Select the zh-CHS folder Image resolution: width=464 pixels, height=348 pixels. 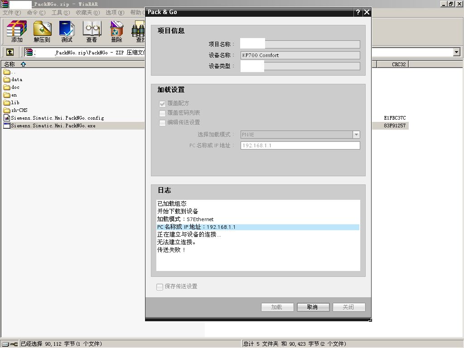point(15,111)
